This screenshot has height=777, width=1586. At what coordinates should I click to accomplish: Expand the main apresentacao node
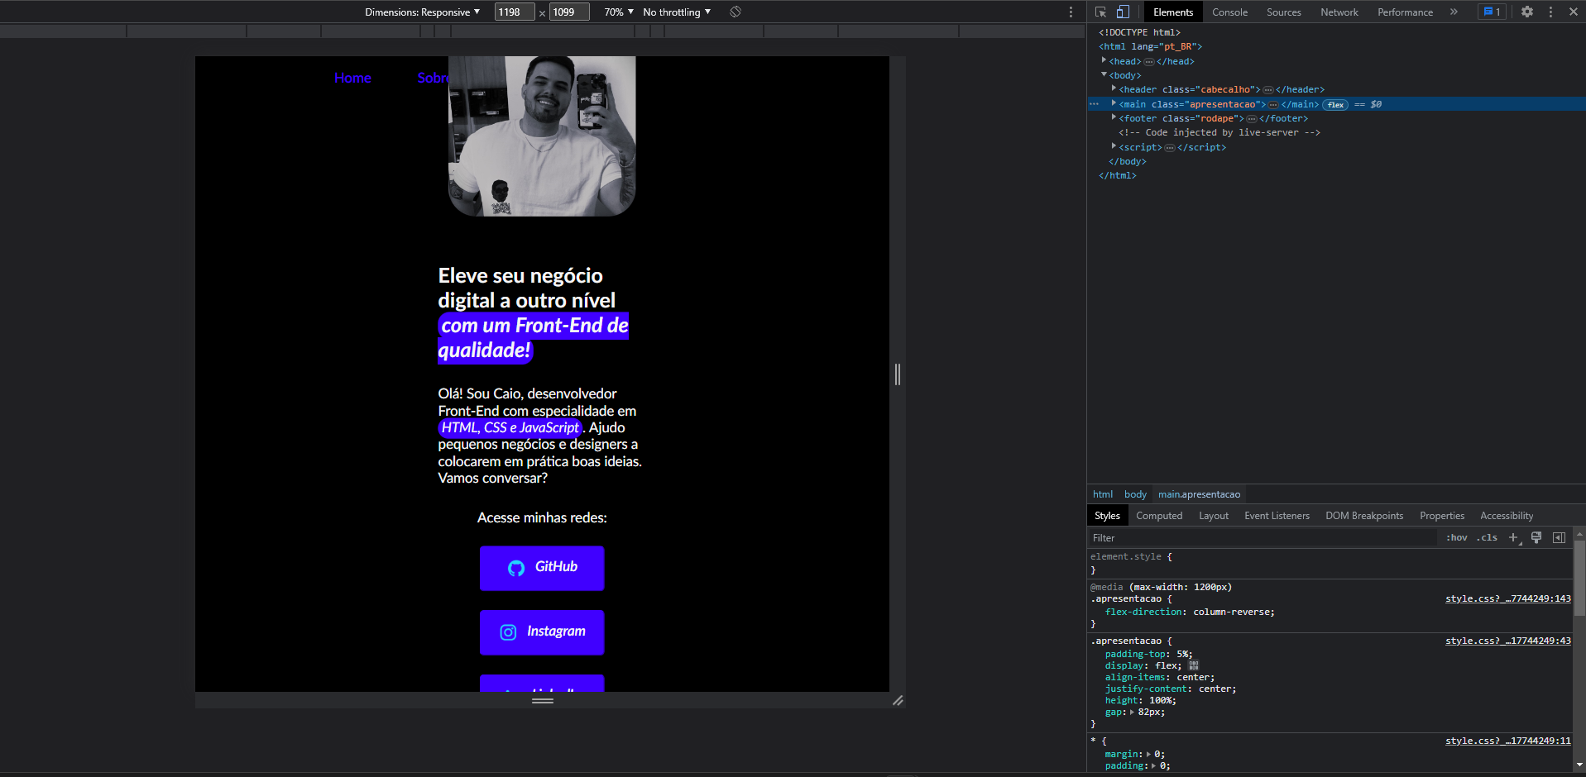point(1114,103)
